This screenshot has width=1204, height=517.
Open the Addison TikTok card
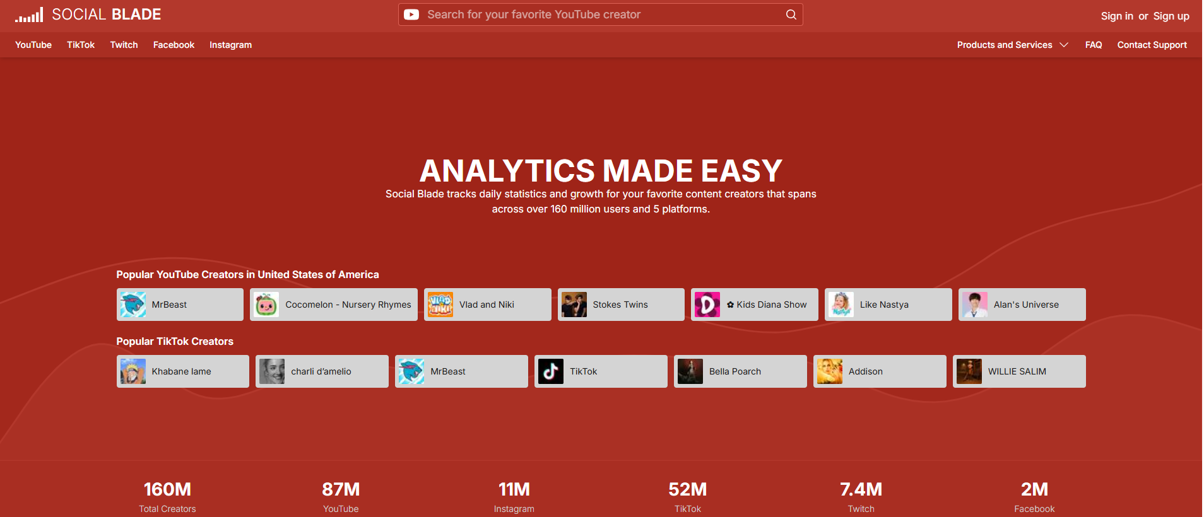[x=880, y=371]
